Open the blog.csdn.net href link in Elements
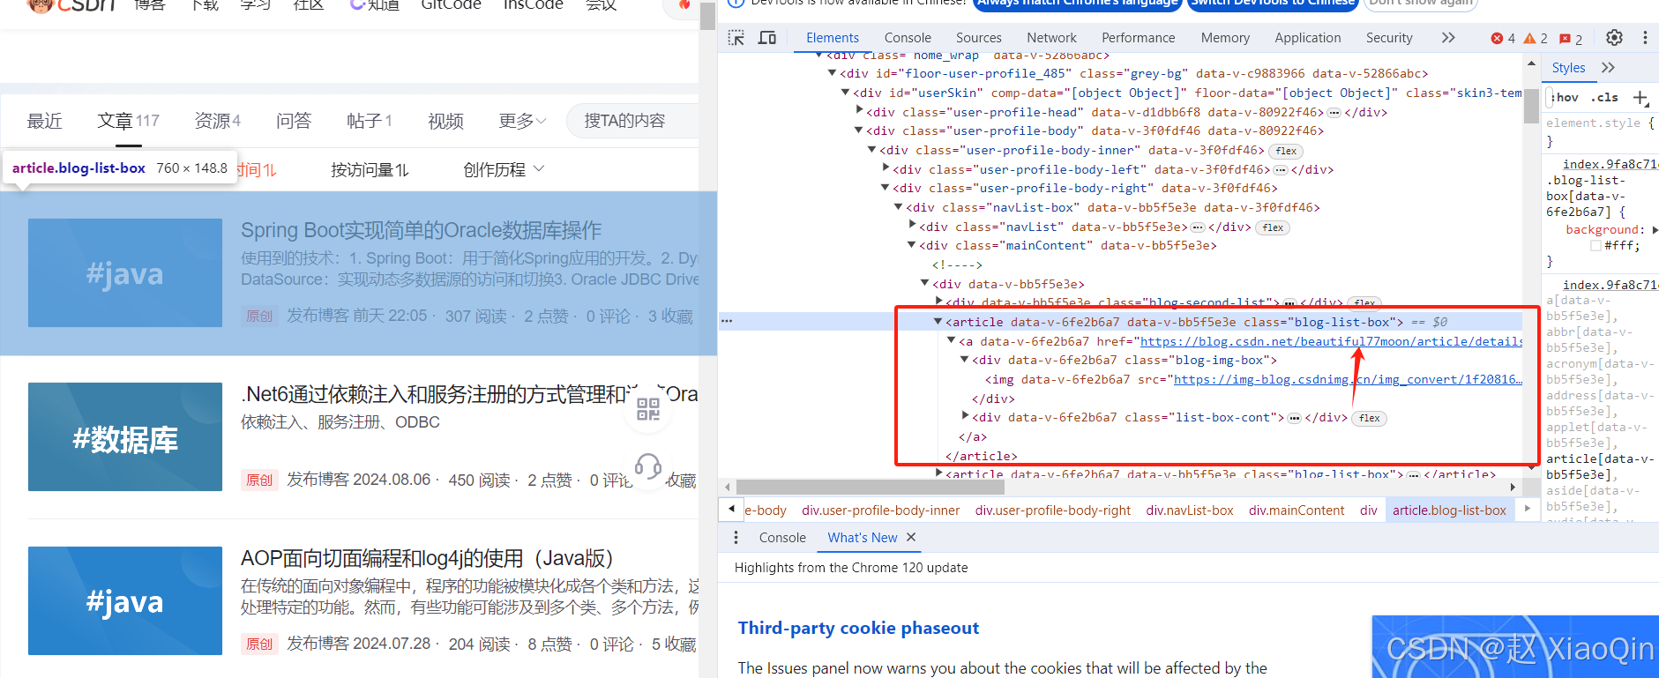The height and width of the screenshot is (678, 1659). coord(1331,341)
